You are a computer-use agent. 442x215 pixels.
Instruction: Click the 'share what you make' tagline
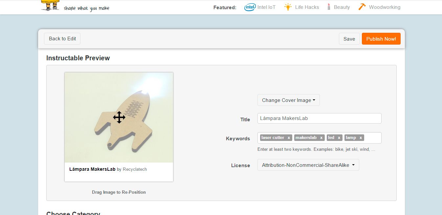pyautogui.click(x=87, y=8)
